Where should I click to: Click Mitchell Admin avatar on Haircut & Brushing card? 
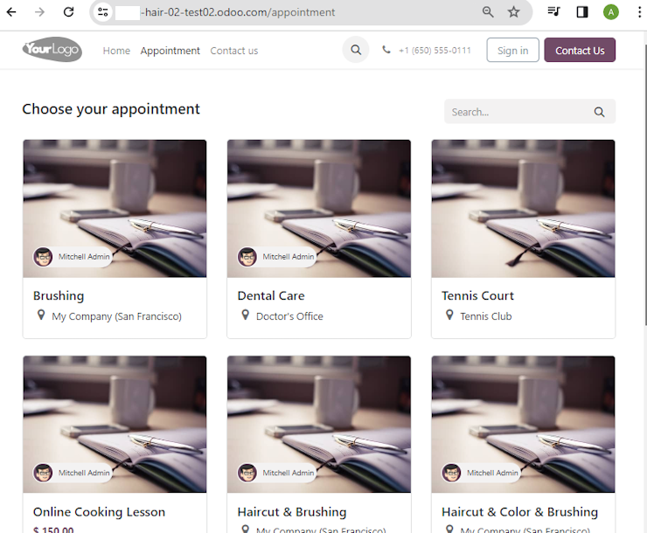coord(247,473)
